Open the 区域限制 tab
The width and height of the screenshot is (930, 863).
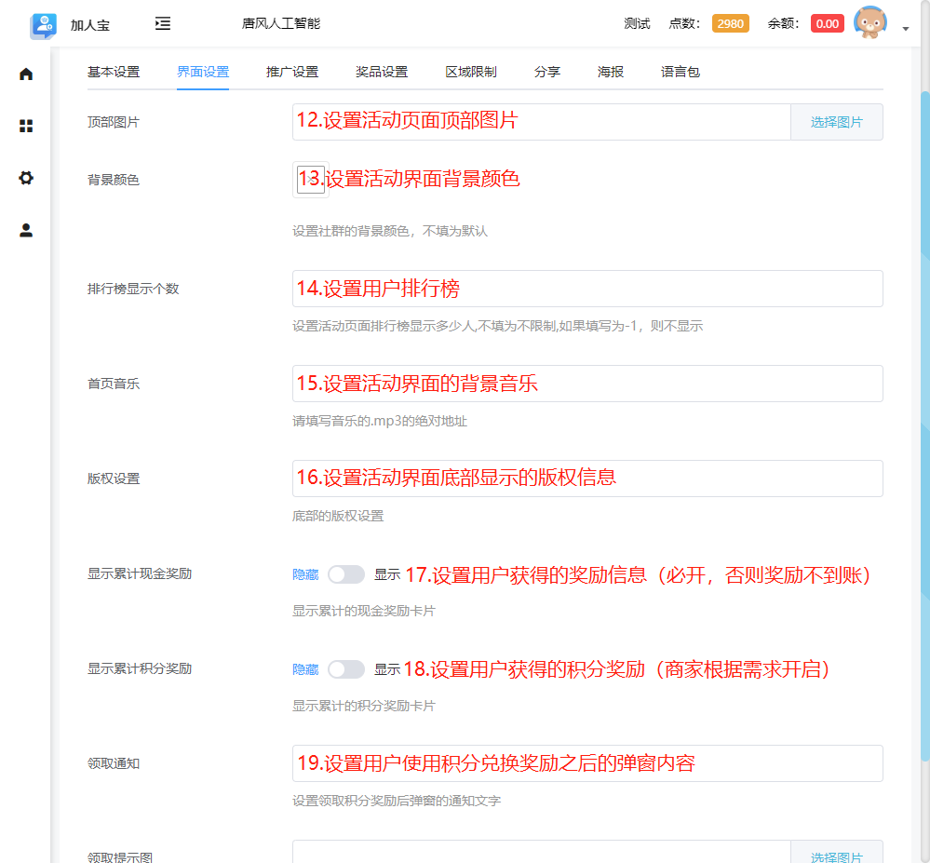[x=471, y=72]
